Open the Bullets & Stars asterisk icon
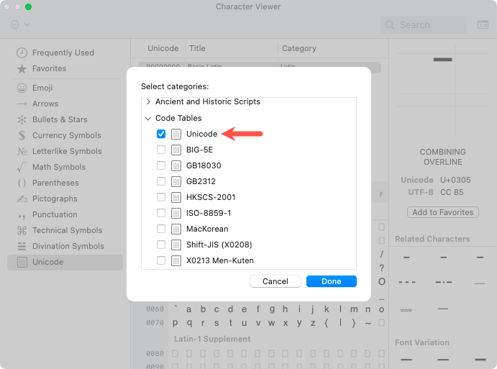Viewport: 497px width, 369px height. point(22,119)
